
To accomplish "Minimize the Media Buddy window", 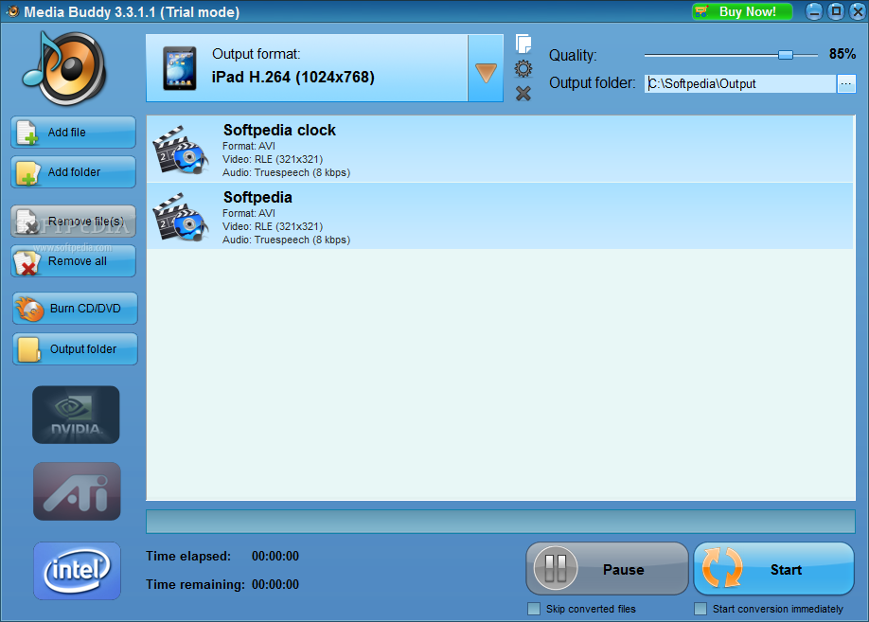I will tap(813, 11).
